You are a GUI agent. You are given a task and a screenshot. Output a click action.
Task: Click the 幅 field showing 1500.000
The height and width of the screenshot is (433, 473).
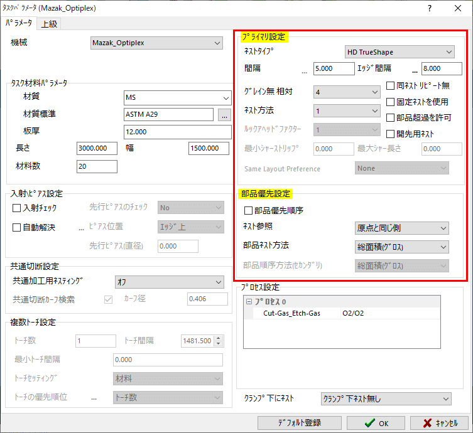pyautogui.click(x=209, y=148)
